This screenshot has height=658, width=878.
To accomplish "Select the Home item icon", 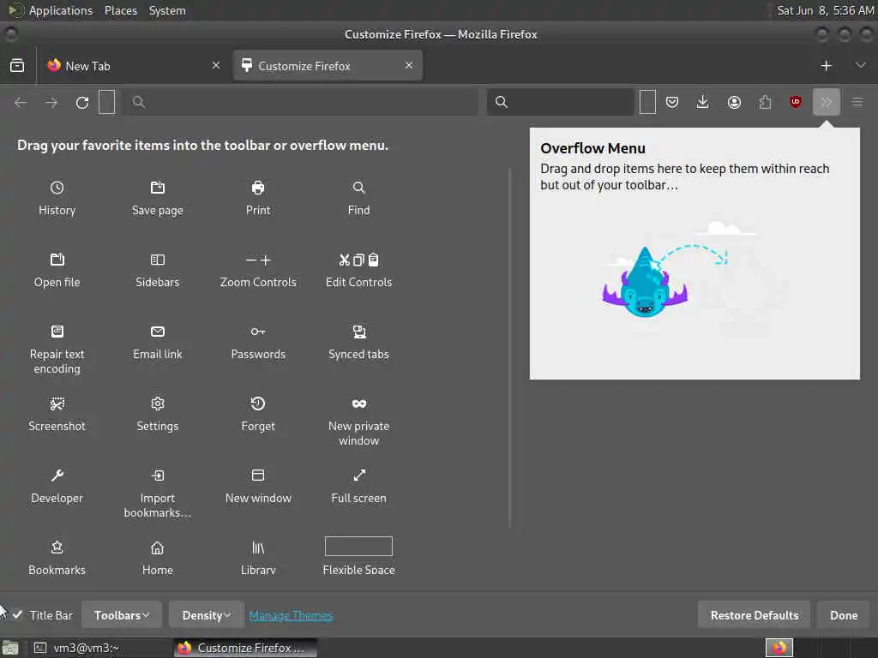I will [x=158, y=547].
